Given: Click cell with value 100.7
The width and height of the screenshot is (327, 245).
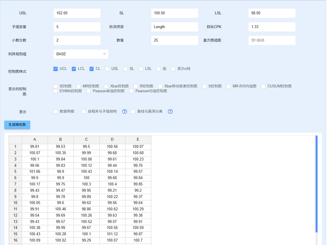Looking at the screenshot, I should [x=138, y=240].
